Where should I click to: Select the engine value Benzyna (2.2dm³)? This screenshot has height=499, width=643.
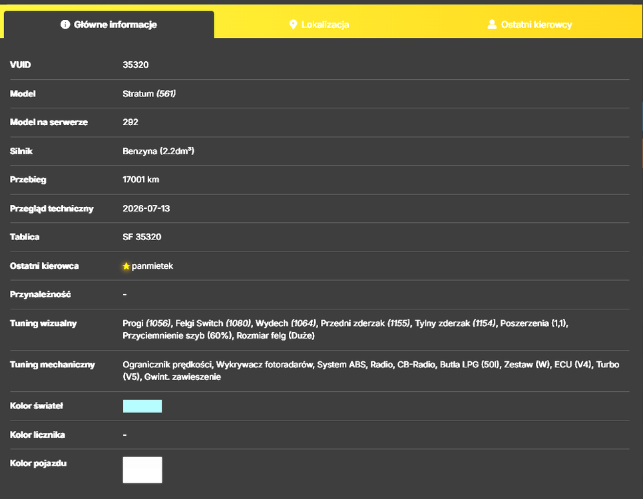tap(158, 151)
